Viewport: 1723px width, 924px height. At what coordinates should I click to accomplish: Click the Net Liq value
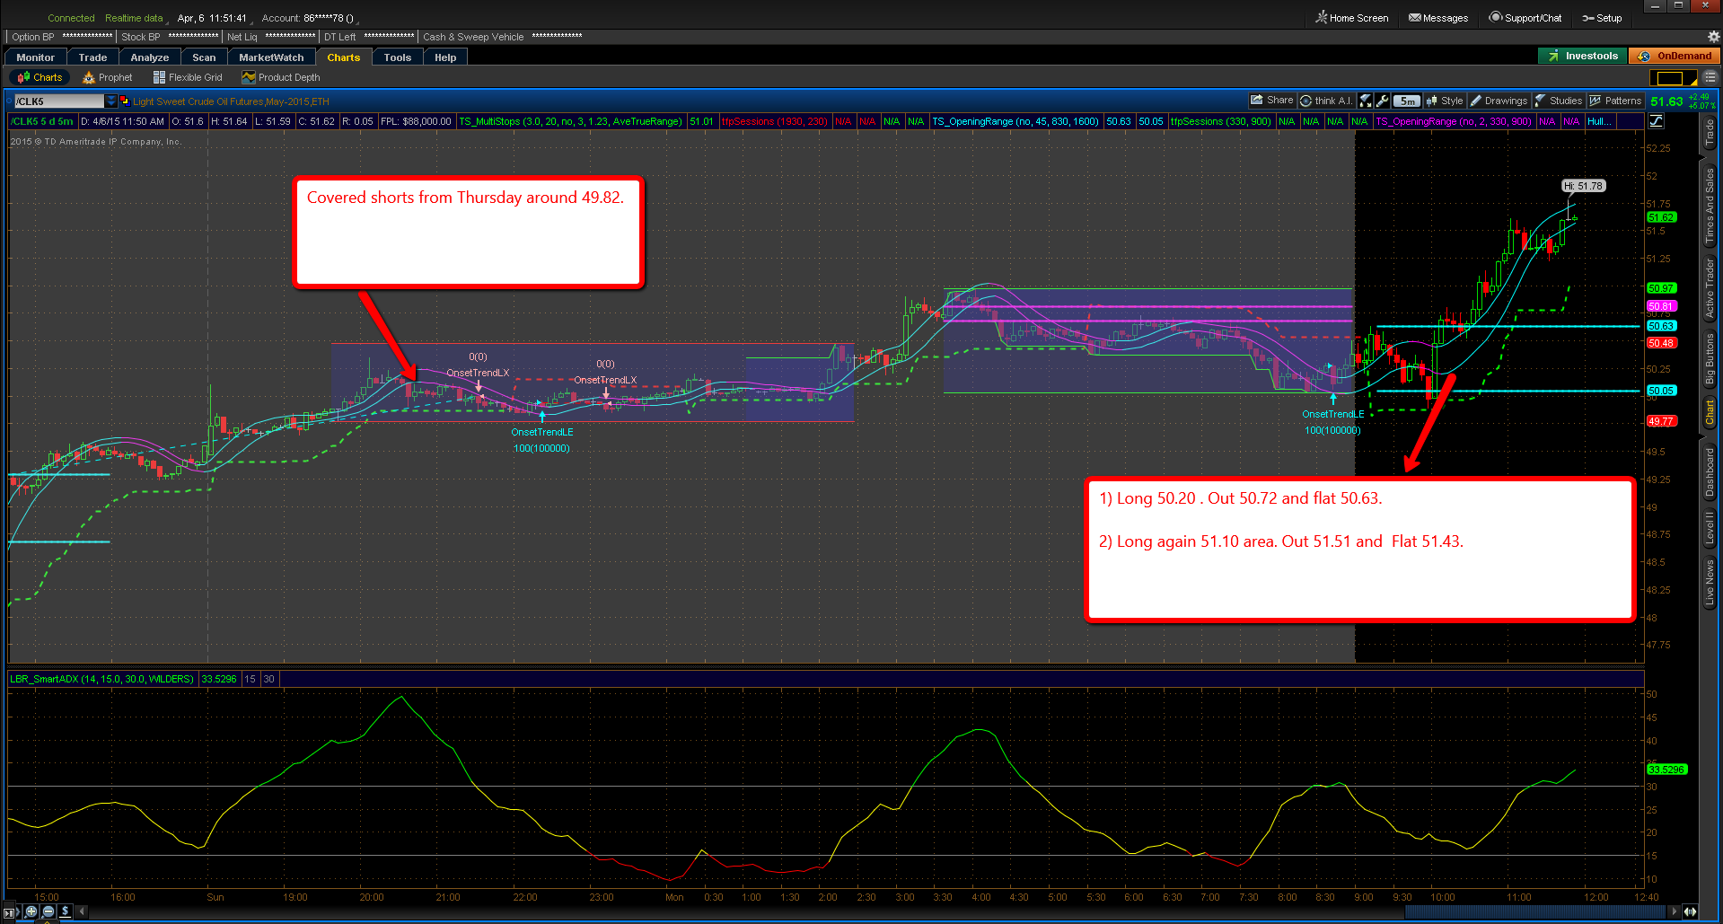(x=290, y=37)
